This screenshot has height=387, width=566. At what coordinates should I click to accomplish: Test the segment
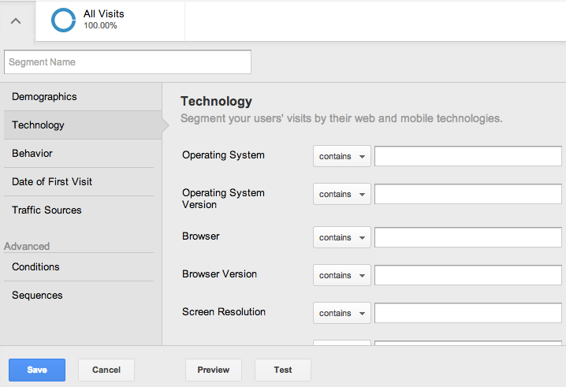point(283,370)
